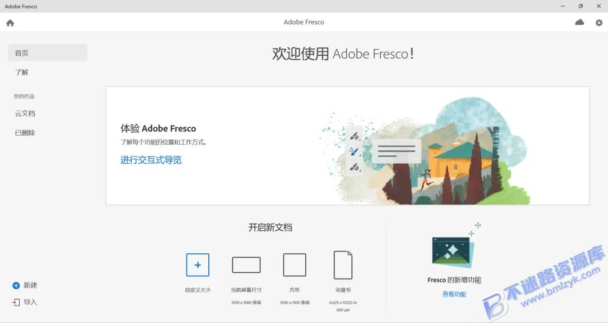Open the 已删除 deleted items section

[x=25, y=133]
